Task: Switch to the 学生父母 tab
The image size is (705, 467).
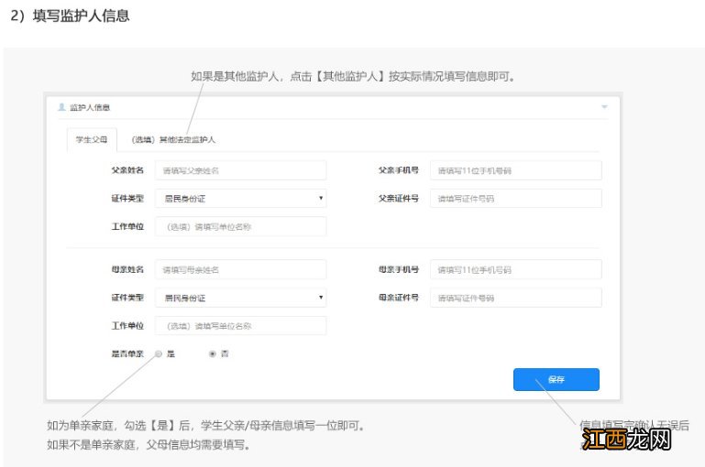Action: (x=92, y=140)
